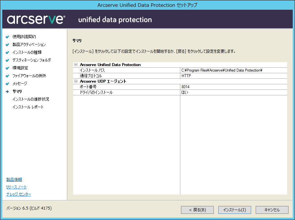Click the HTTP protocol value
The width and height of the screenshot is (295, 220).
pos(186,76)
